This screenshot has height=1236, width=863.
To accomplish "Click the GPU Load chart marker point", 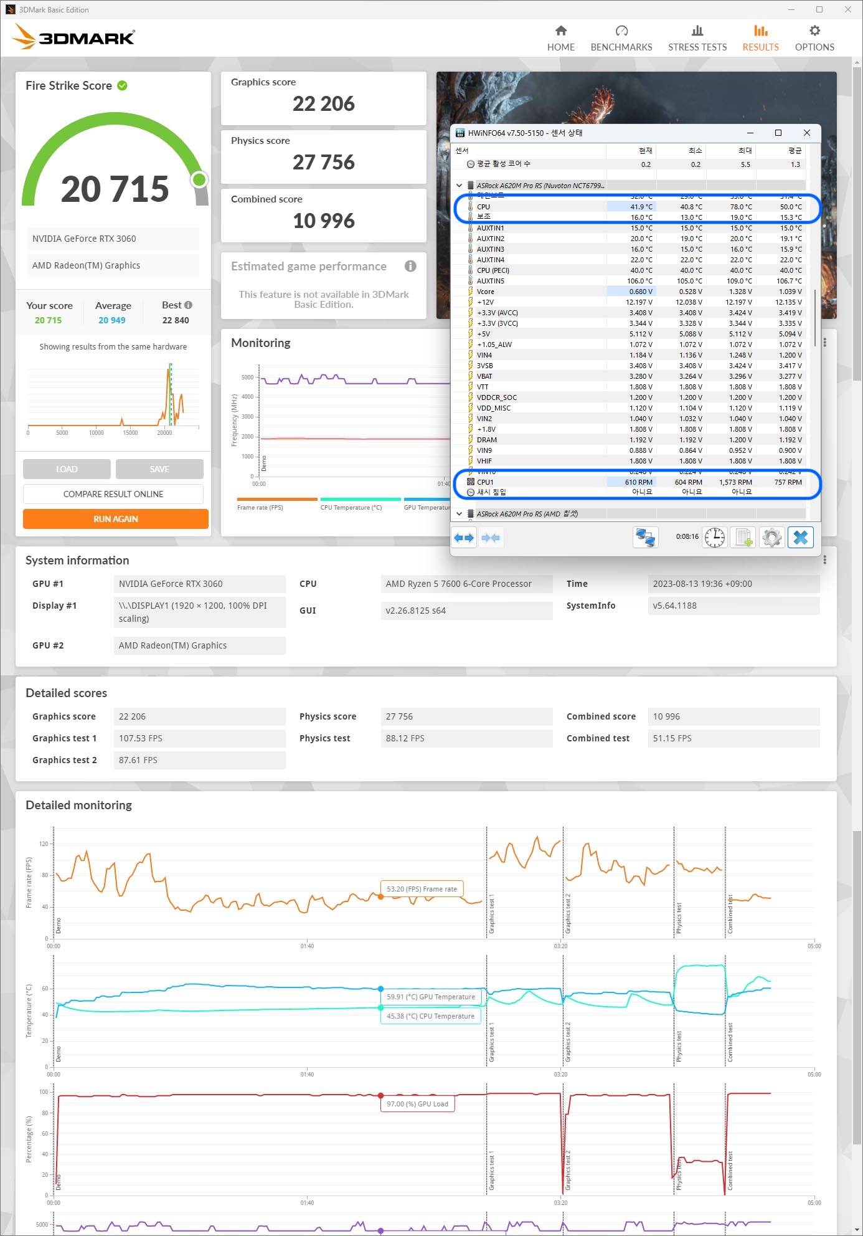I will [380, 1095].
